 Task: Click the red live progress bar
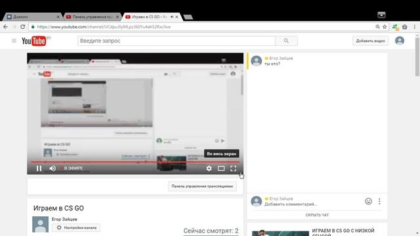[x=135, y=162]
